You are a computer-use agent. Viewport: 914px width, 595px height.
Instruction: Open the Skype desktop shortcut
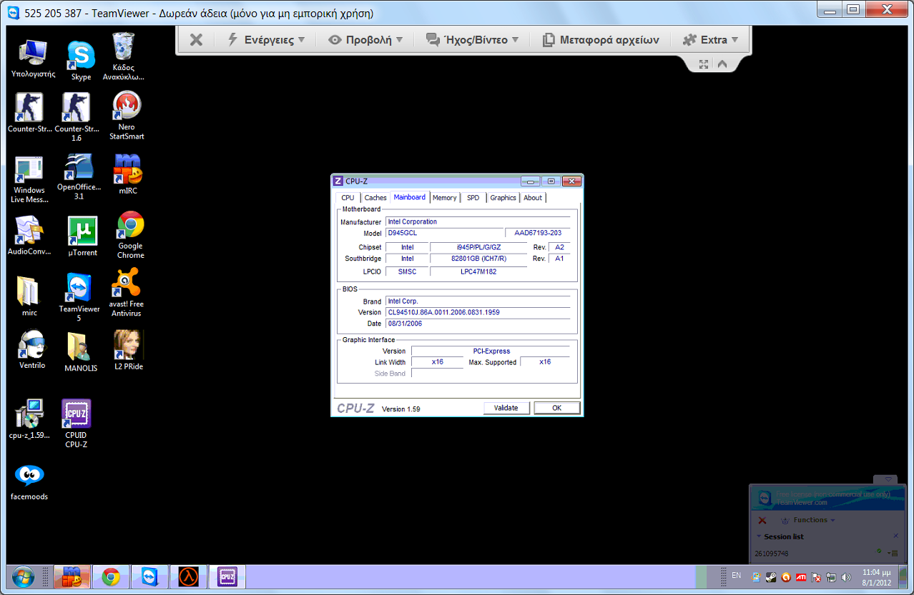[81, 60]
